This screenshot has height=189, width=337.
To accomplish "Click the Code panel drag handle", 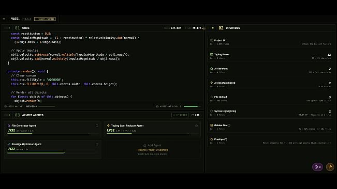I will (x=5, y=28).
